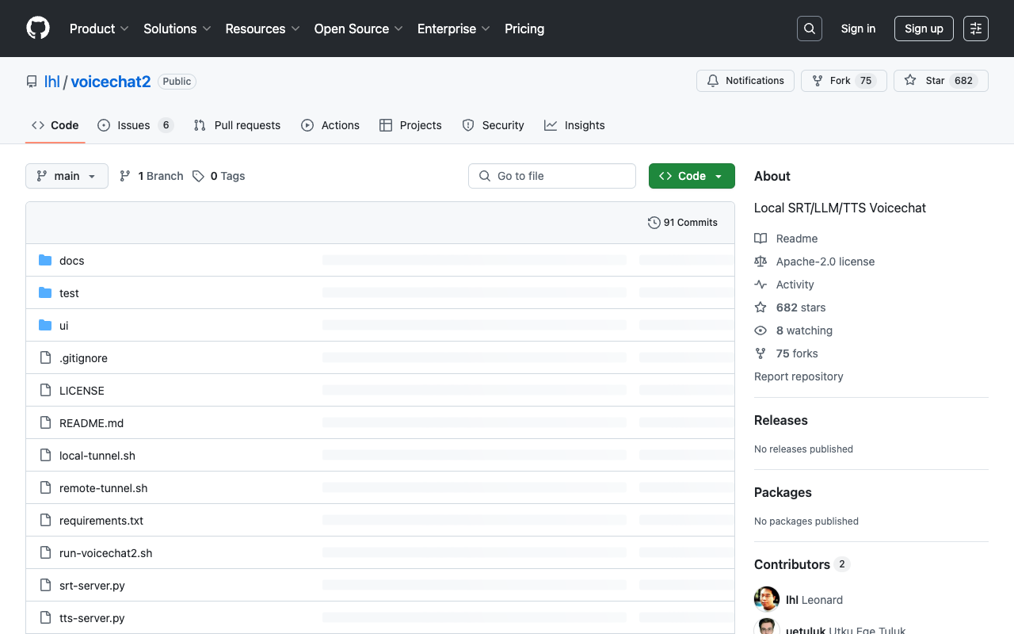
Task: Open the docs folder
Action: pyautogui.click(x=71, y=261)
